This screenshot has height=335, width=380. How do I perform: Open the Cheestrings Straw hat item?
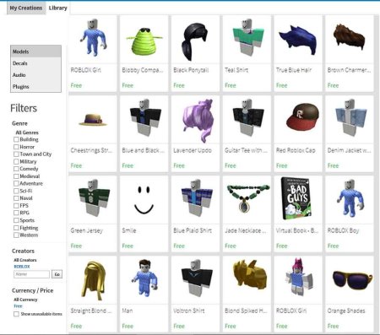coord(93,120)
